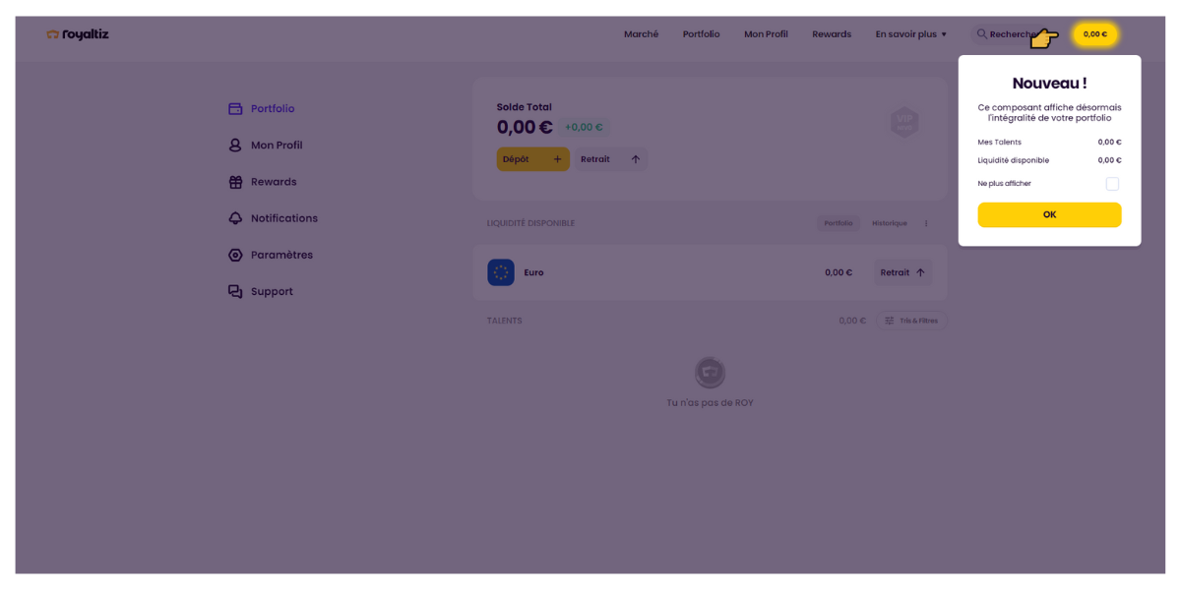
Task: Switch to the Historique tab
Action: (x=889, y=223)
